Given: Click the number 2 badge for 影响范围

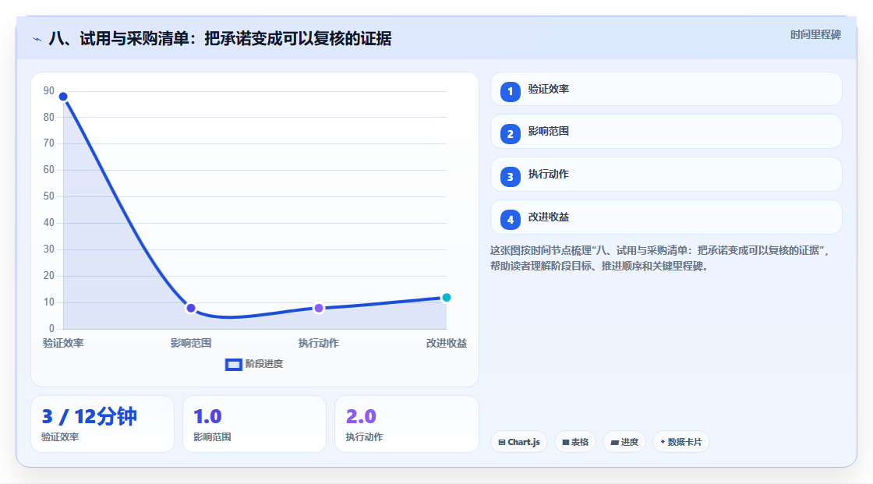Looking at the screenshot, I should 510,134.
